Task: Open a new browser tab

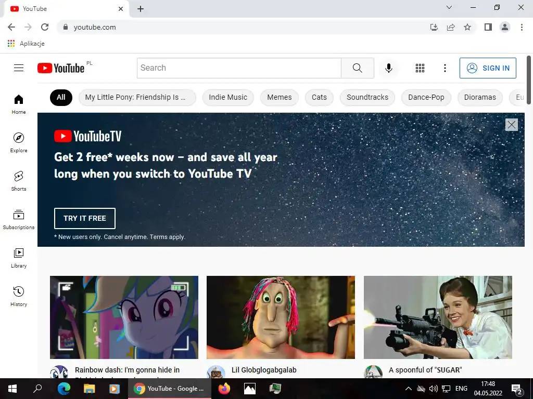Action: 141,9
